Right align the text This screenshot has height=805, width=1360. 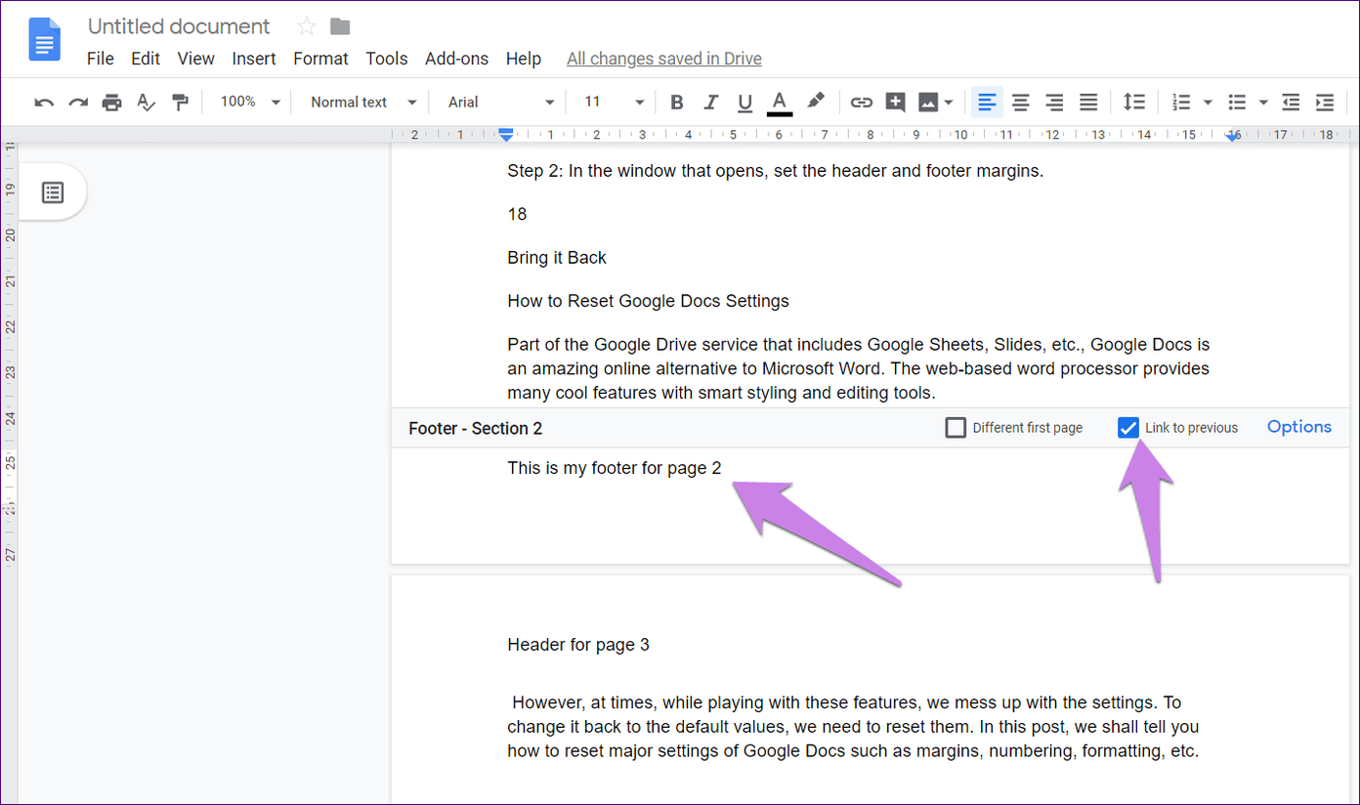[1054, 103]
